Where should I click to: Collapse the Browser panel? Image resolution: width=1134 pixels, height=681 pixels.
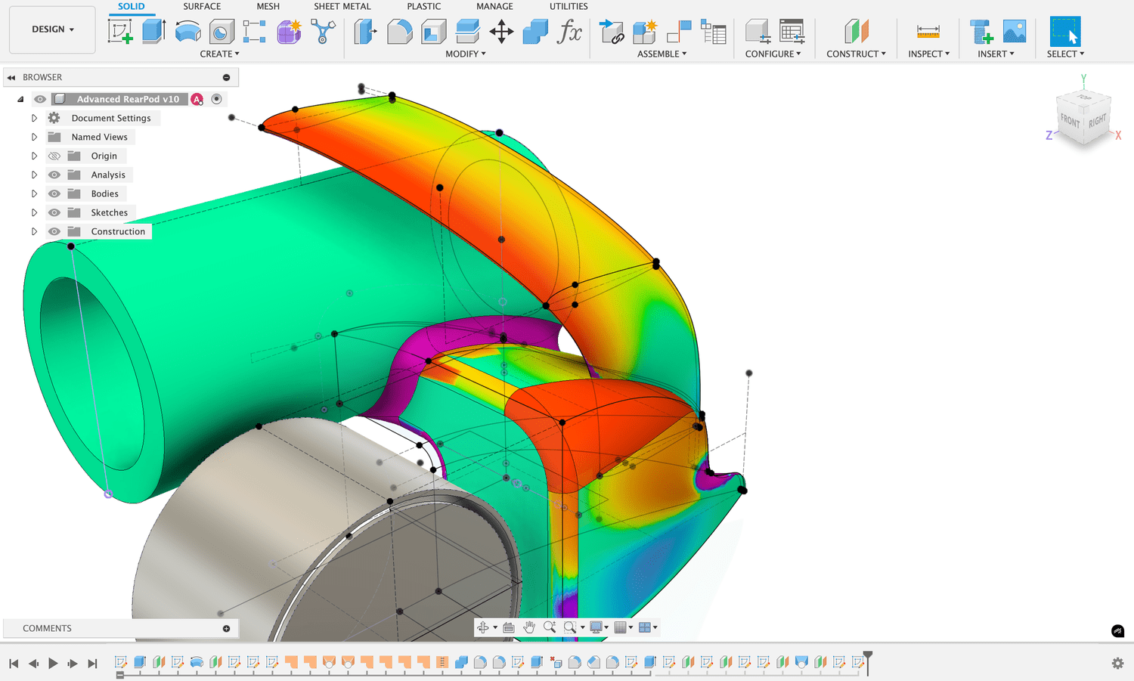[x=11, y=77]
